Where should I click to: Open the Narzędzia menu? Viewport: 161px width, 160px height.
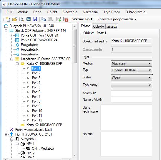click(x=90, y=12)
